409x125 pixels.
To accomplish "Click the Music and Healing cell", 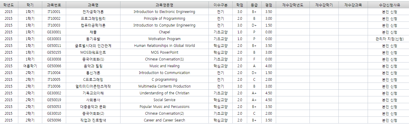I will click(164, 66).
